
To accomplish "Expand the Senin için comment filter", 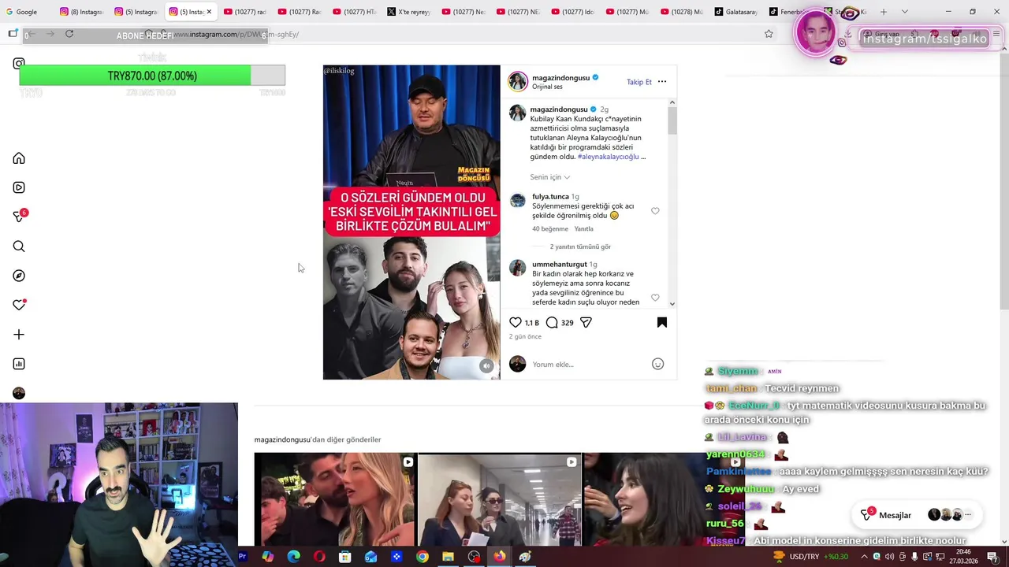I will [549, 177].
